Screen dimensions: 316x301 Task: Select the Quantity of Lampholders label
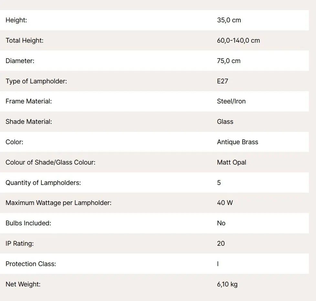(x=43, y=183)
